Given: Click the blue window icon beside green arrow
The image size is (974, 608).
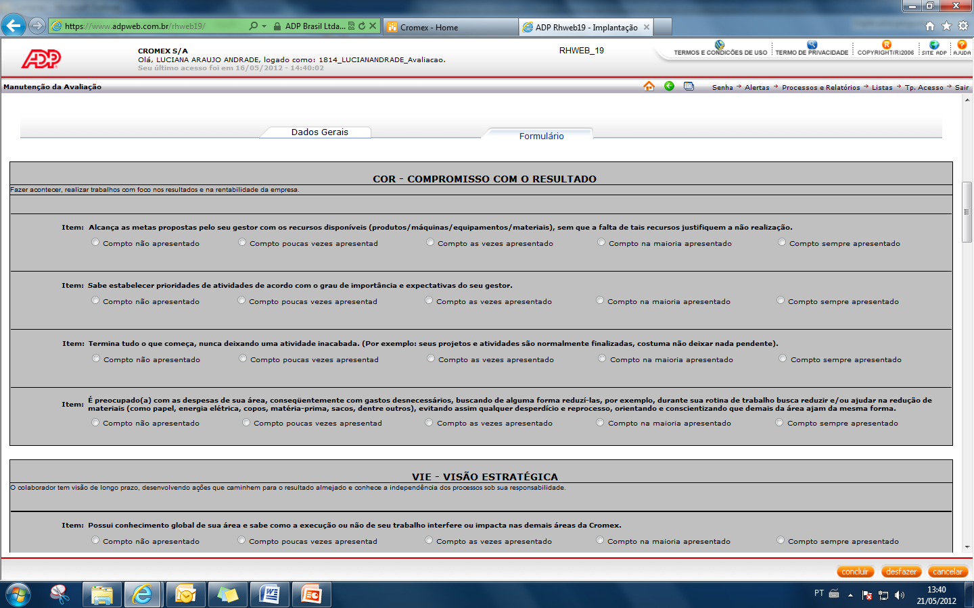Looking at the screenshot, I should coord(689,86).
